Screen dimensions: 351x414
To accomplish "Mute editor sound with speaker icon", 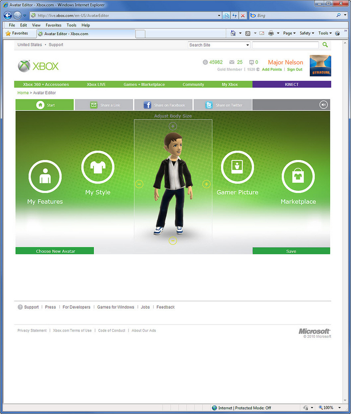I will coord(323,105).
